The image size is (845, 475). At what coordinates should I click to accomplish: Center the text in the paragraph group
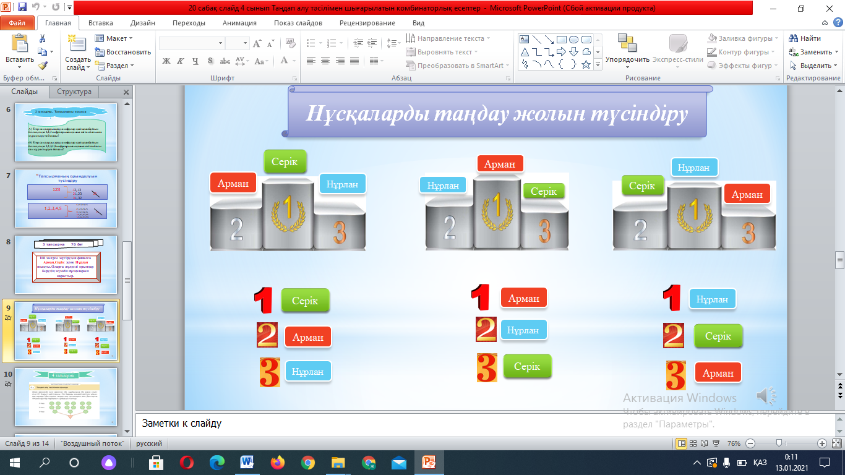click(325, 61)
